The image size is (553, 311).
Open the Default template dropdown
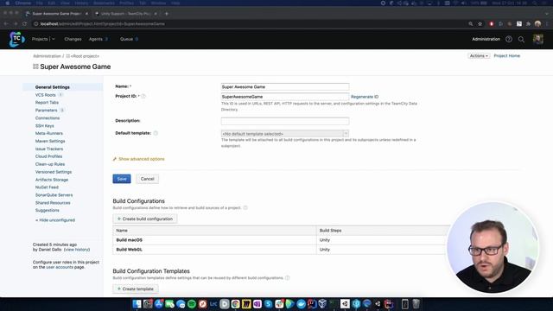click(285, 134)
